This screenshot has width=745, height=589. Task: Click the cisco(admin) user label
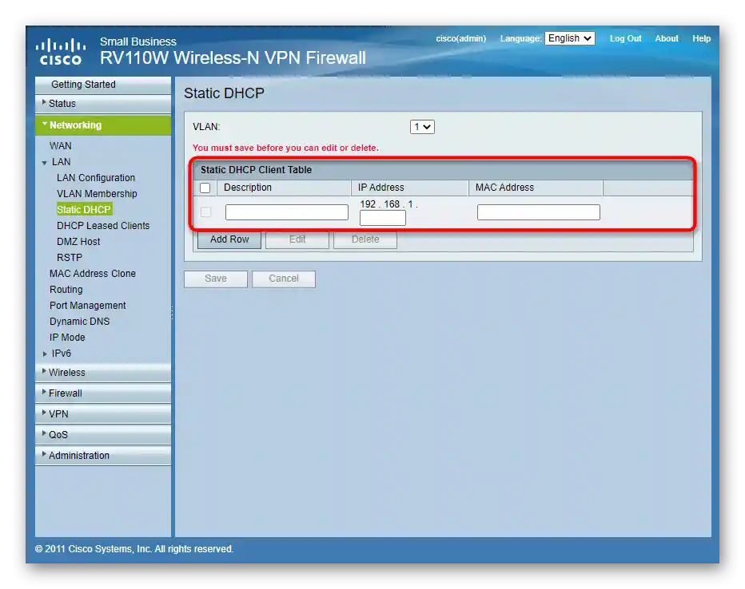(x=461, y=38)
